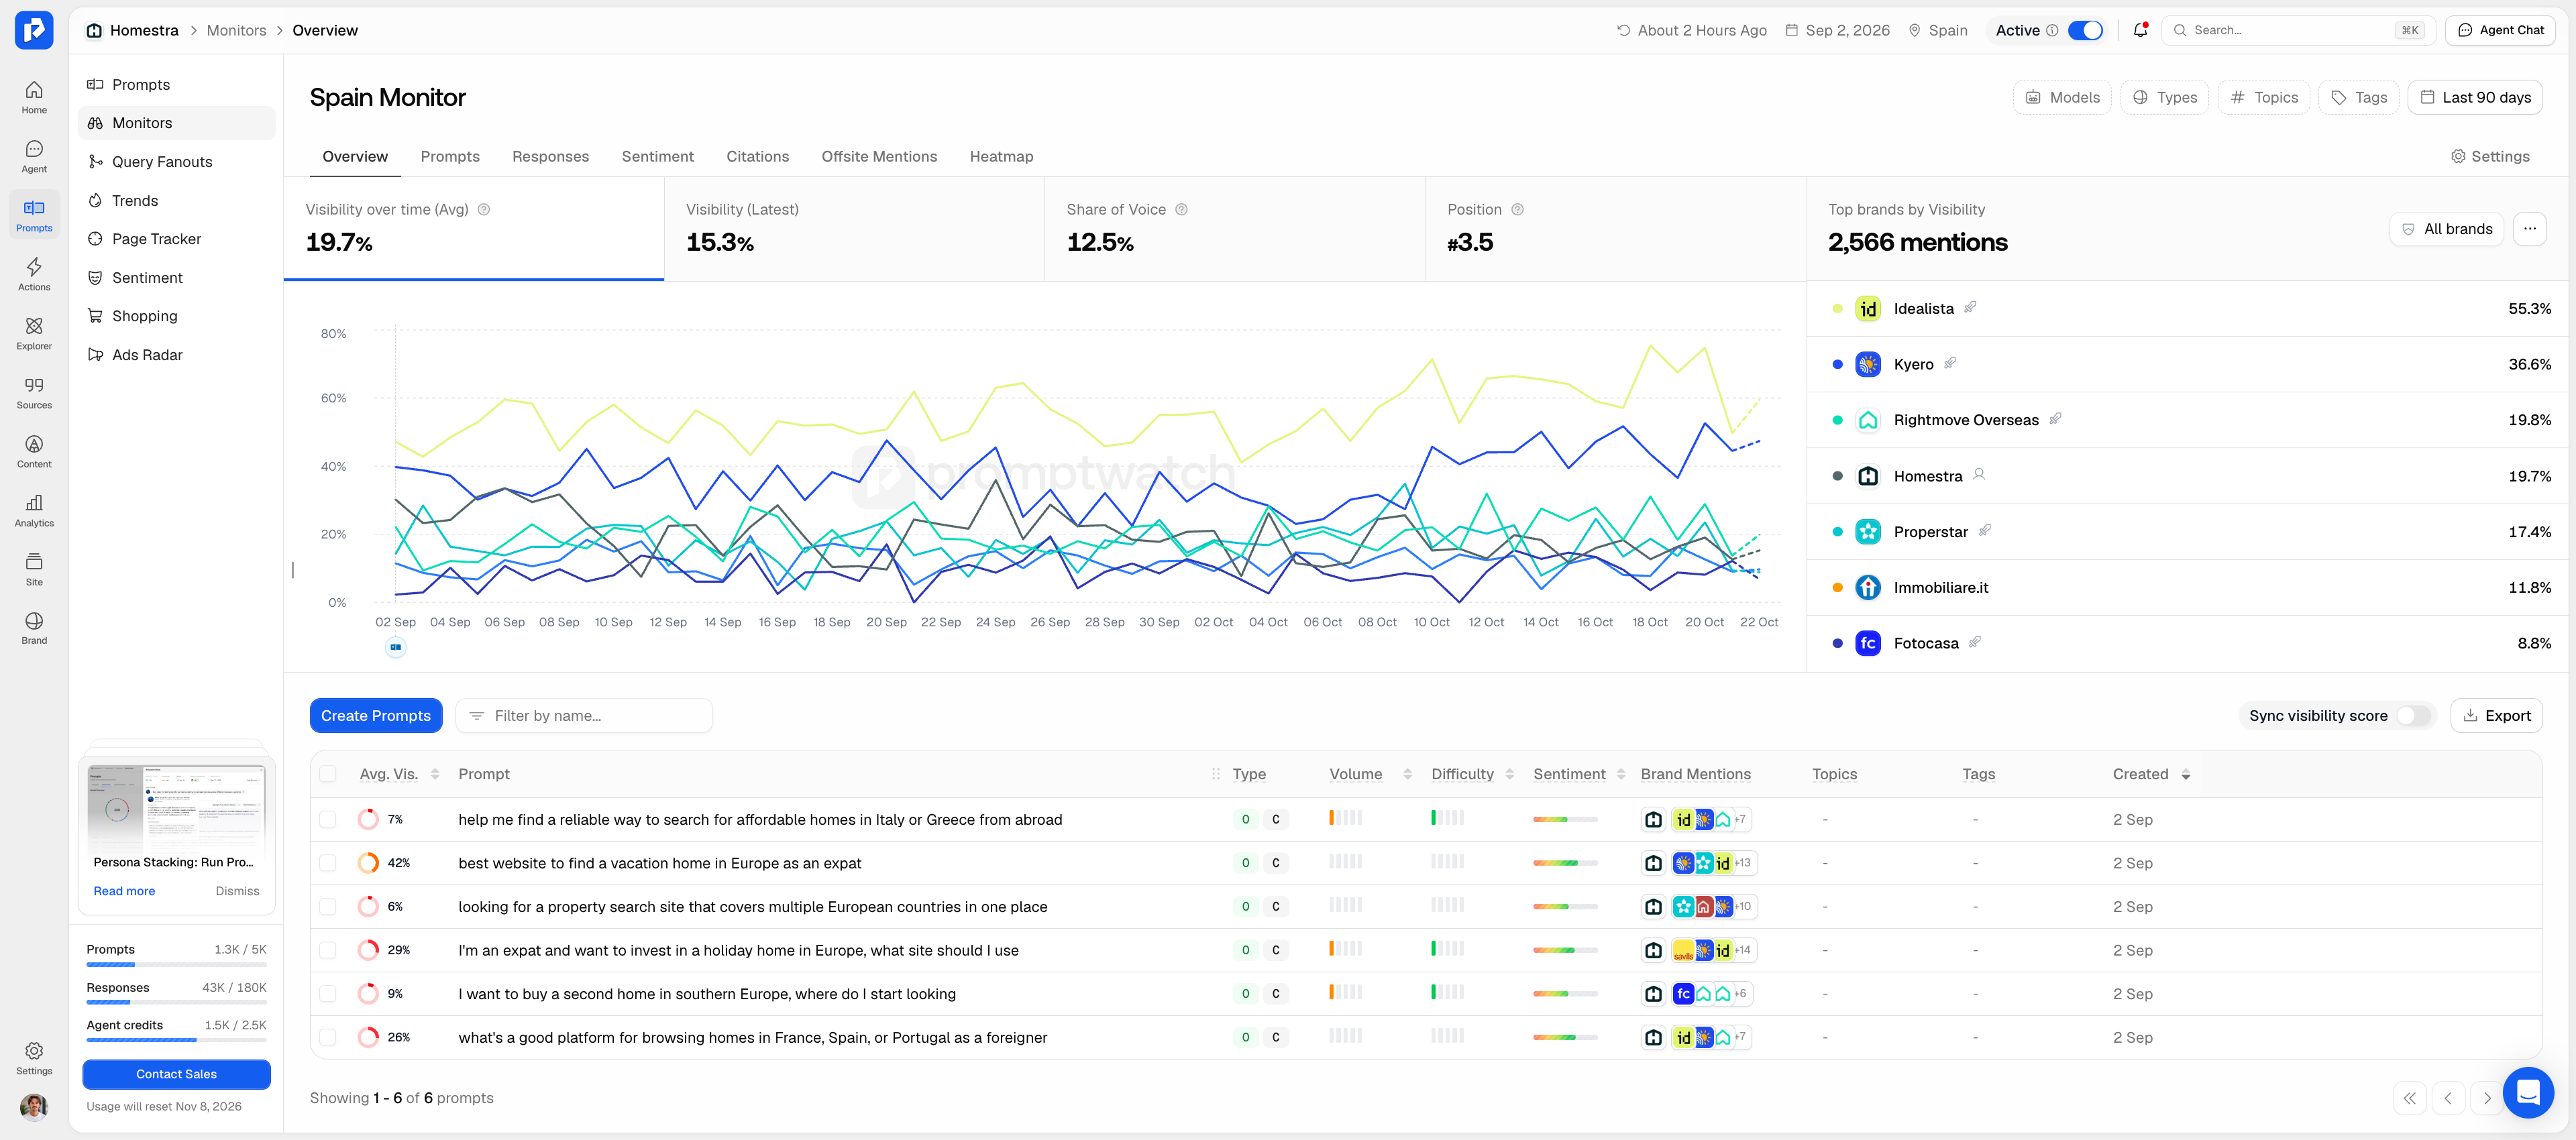
Task: Check the row 'I want to buy a second home'
Action: pyautogui.click(x=328, y=994)
